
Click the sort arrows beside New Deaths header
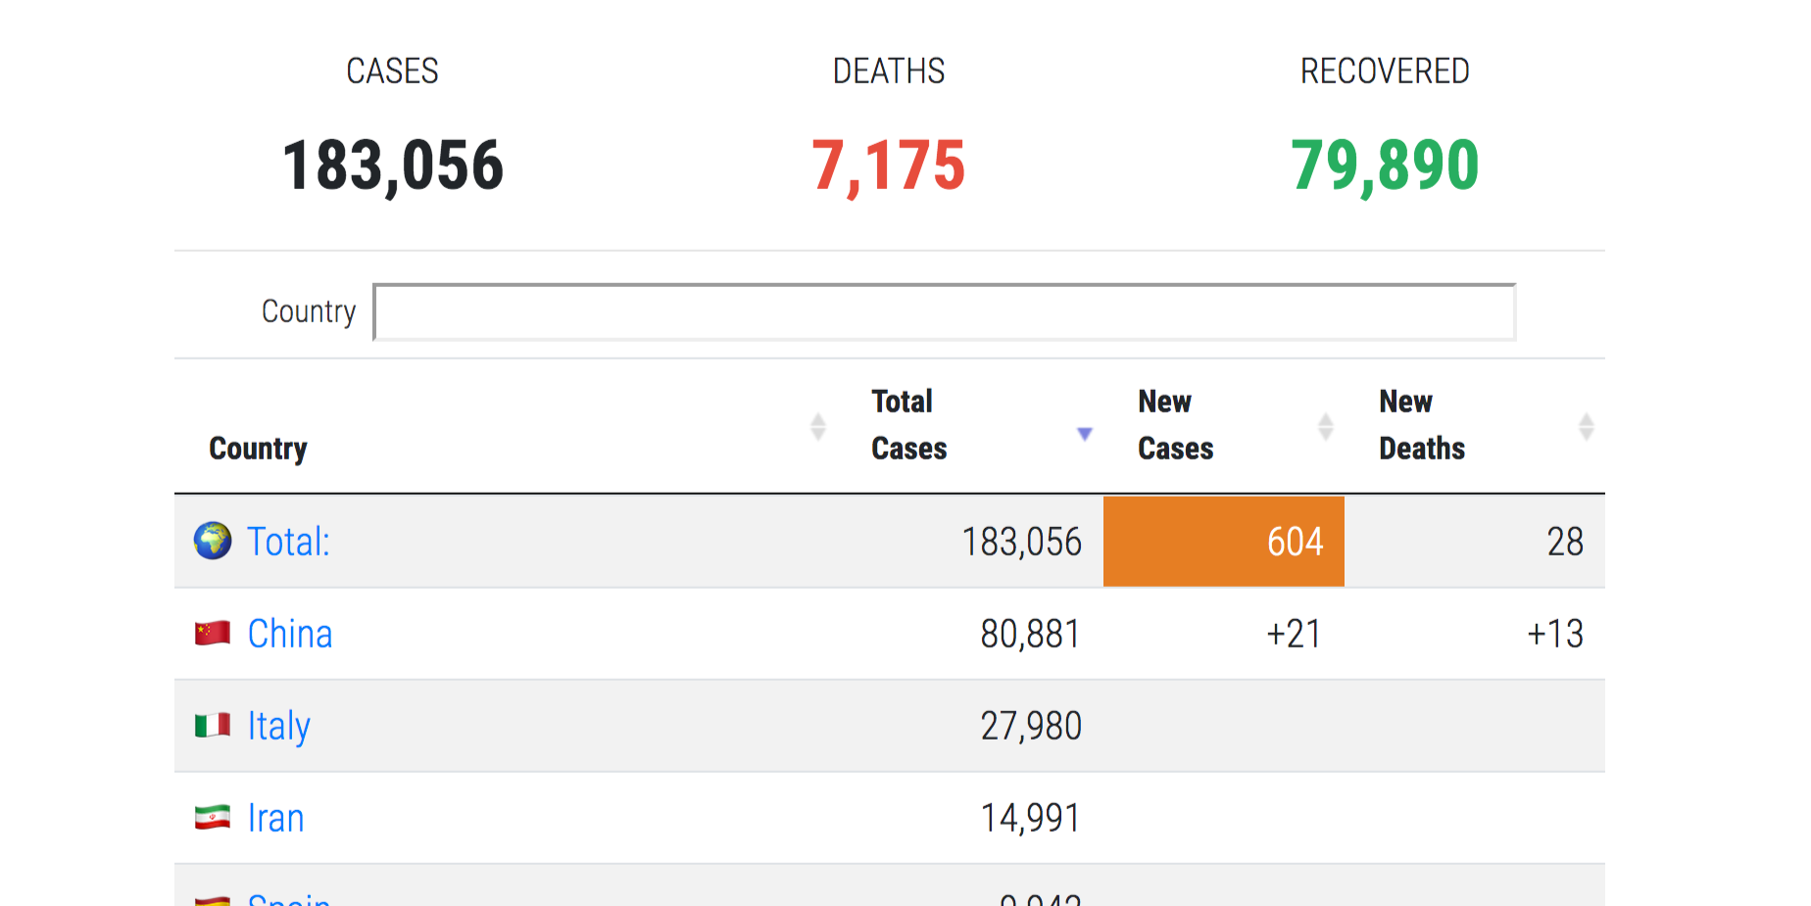[1588, 425]
